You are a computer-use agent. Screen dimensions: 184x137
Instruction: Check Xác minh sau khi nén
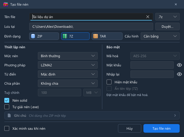click(x=7, y=128)
